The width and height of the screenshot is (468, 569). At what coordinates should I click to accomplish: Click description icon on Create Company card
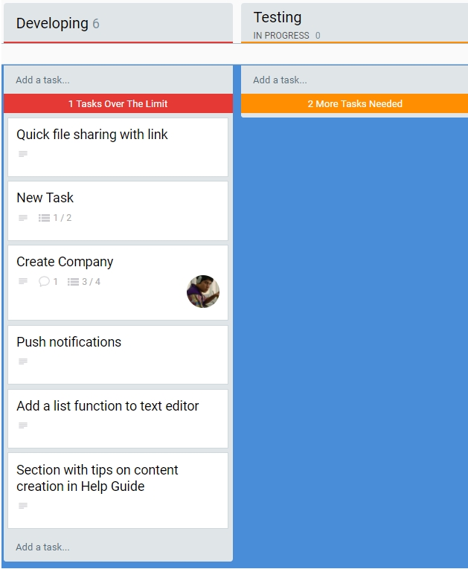pyautogui.click(x=23, y=282)
